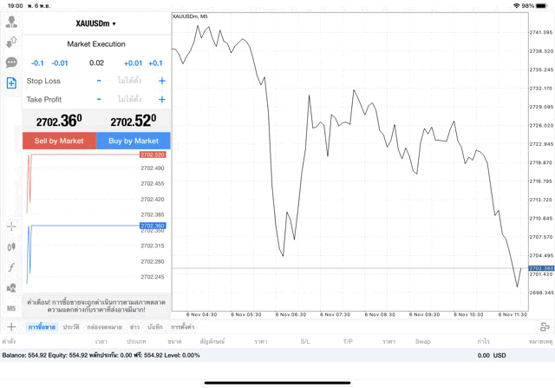This screenshot has height=388, width=555.
Task: Open the quotes up-down arrows icon
Action: (x=11, y=42)
